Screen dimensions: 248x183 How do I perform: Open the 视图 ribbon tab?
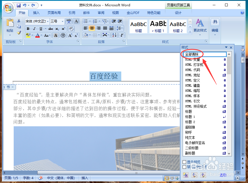(115, 13)
